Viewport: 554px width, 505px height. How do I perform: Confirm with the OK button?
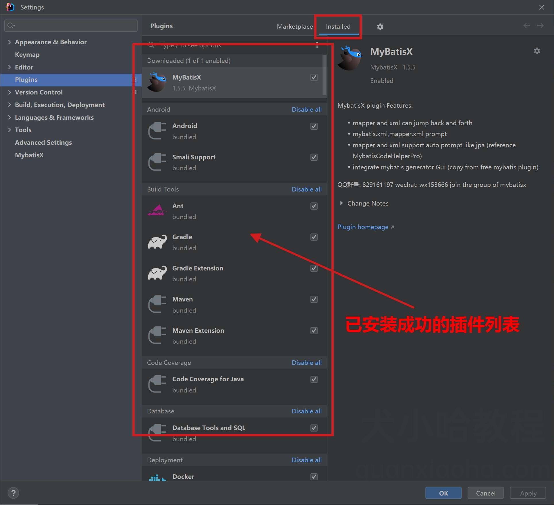(x=443, y=493)
